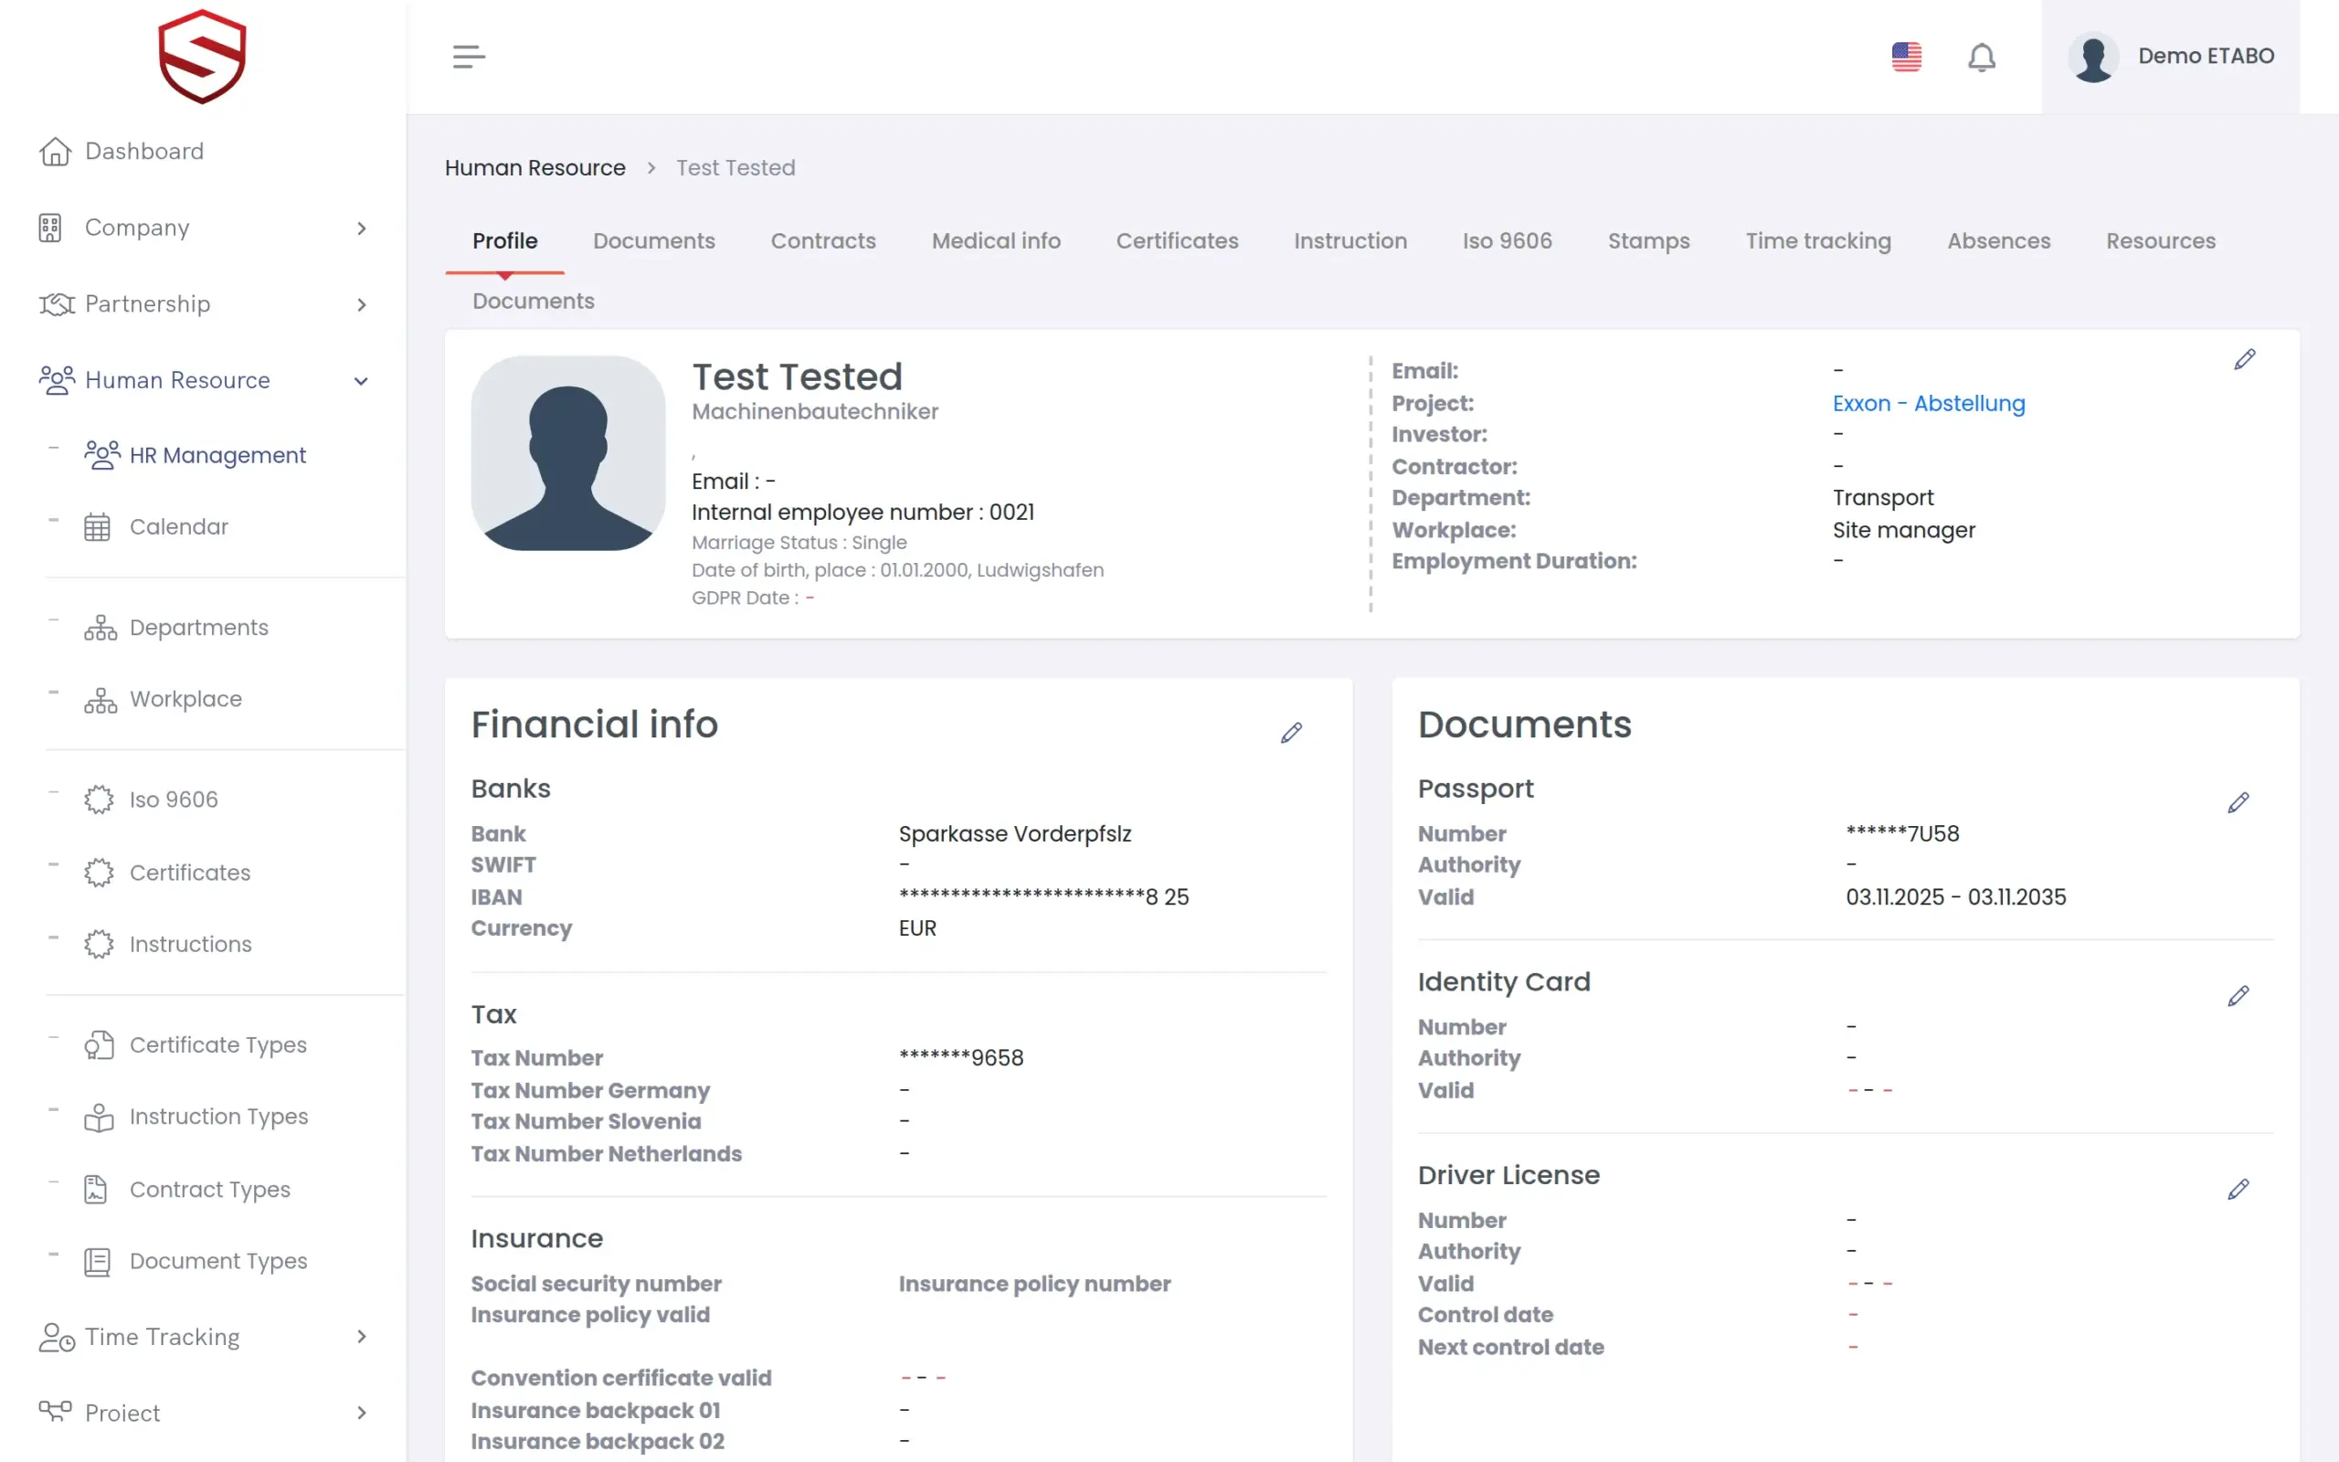Click the hamburger menu toggle icon
The width and height of the screenshot is (2339, 1462).
coord(469,57)
